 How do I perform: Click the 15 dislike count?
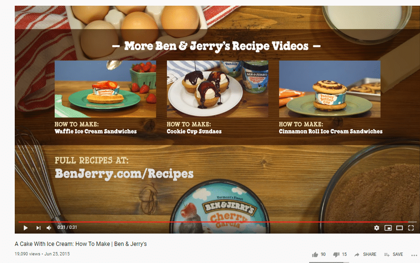pos(344,254)
